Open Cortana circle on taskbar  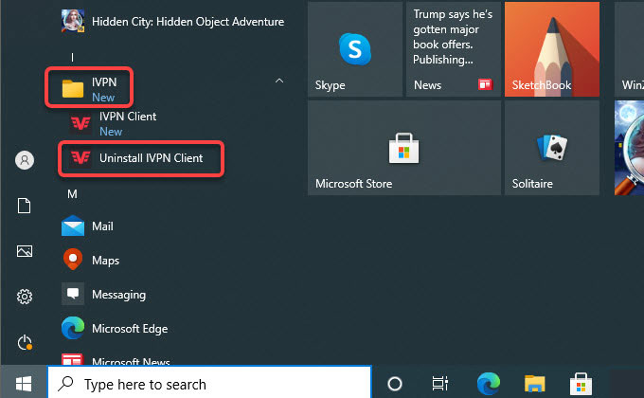pos(395,384)
